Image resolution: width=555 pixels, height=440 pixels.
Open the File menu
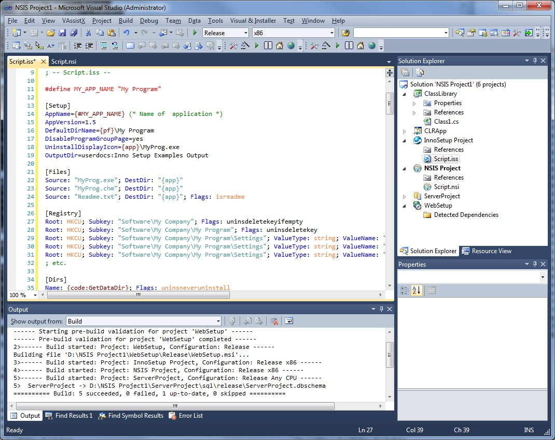click(x=12, y=21)
